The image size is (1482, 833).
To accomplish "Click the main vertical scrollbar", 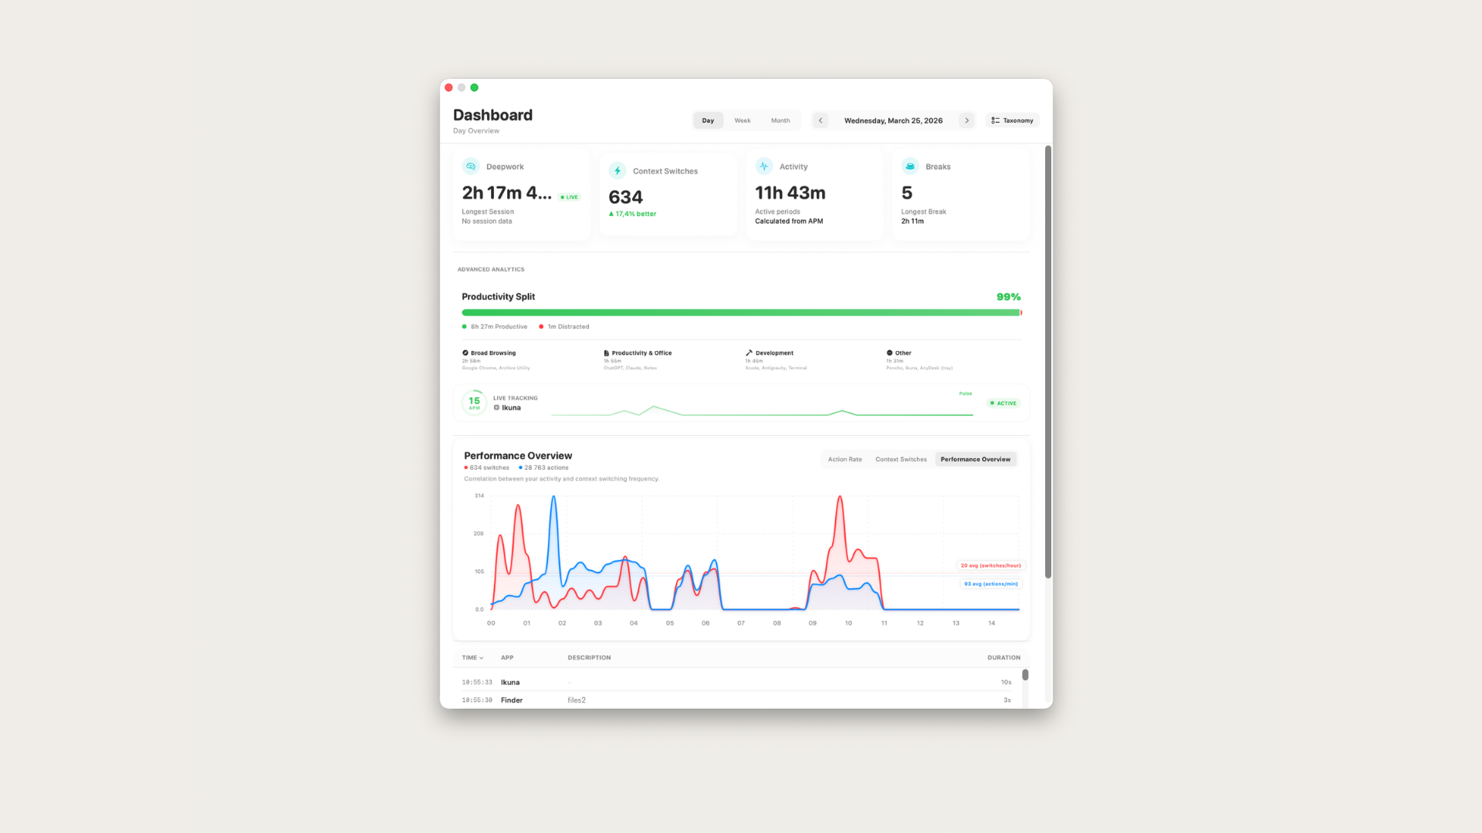I will 1048,361.
